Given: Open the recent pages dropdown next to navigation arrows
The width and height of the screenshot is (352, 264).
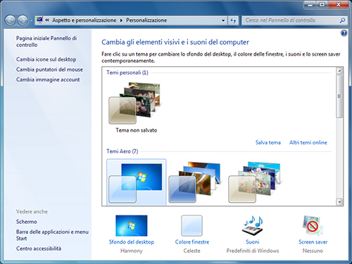Looking at the screenshot, I should click(31, 20).
